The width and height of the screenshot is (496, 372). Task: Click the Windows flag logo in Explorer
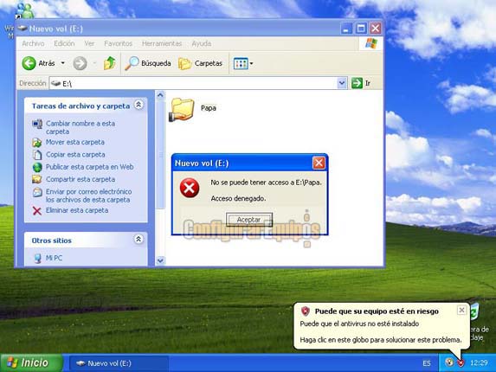tap(371, 43)
